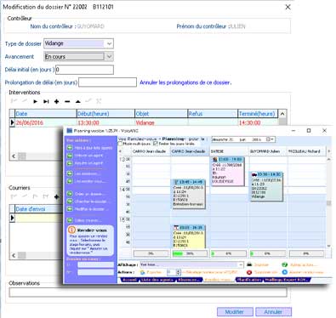Click the progress bar under SATESE column
Image resolution: width=336 pixels, height=318 pixels.
[x=229, y=253]
